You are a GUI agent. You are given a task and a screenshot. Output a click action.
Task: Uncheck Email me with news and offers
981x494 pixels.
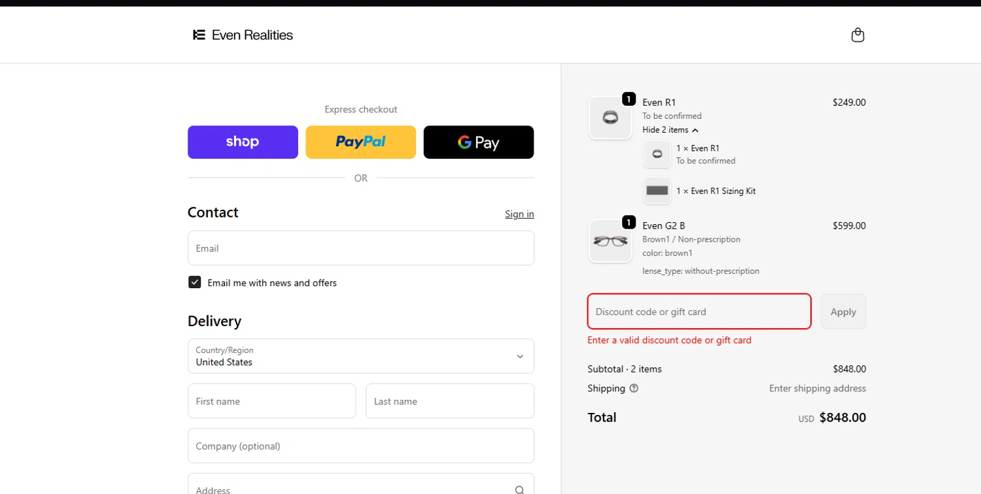tap(194, 282)
